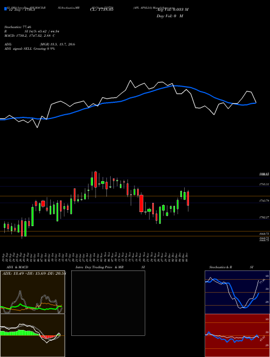Click the peak of the white price line
Viewport: 270px width, 357px height.
point(131,81)
